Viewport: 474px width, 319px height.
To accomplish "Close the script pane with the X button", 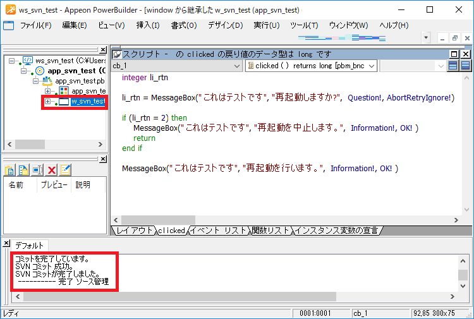I will (466, 54).
